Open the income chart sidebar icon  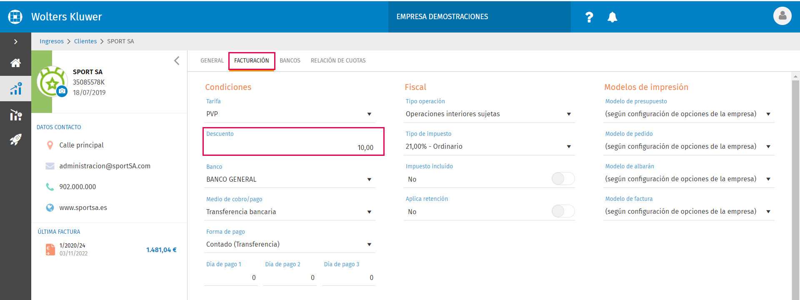tap(16, 88)
